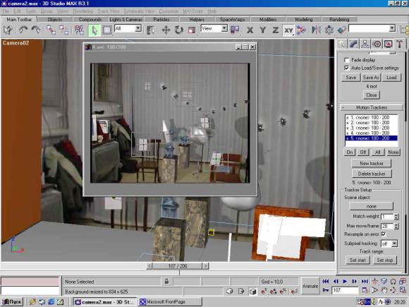The width and height of the screenshot is (409, 307).
Task: Click the New tracker button
Action: point(372,164)
